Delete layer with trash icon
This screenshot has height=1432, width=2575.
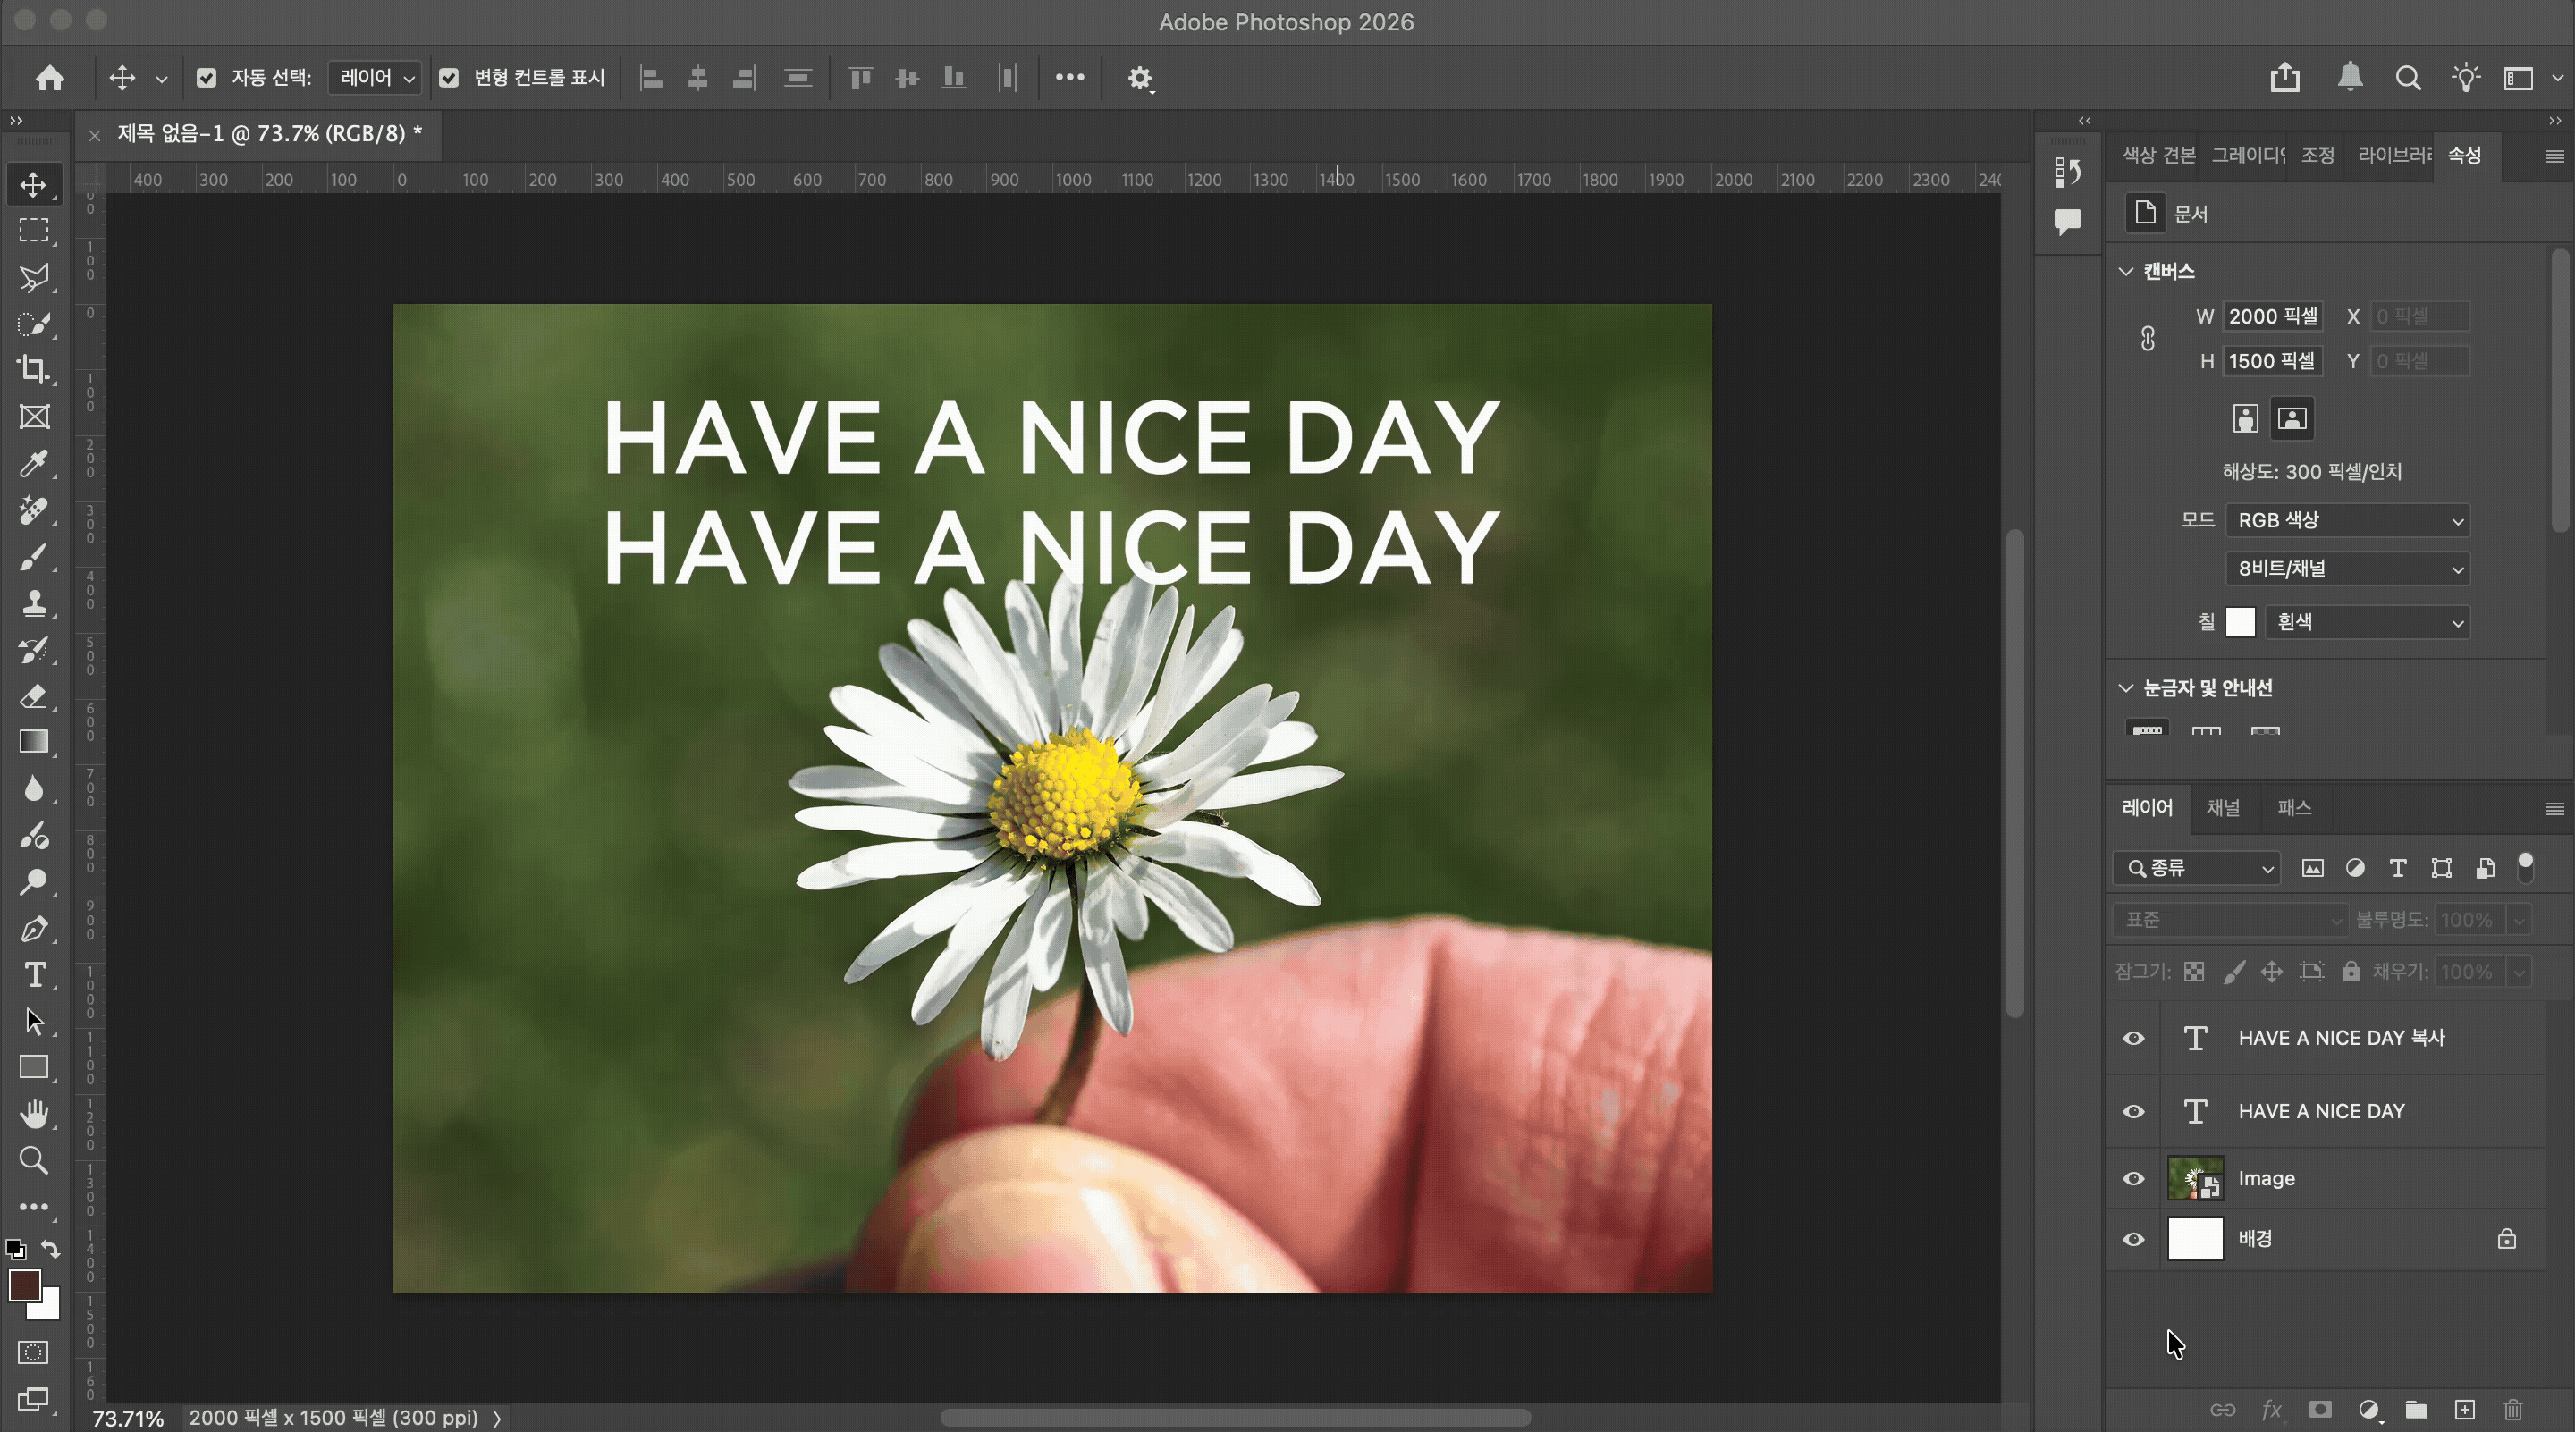pos(2513,1409)
